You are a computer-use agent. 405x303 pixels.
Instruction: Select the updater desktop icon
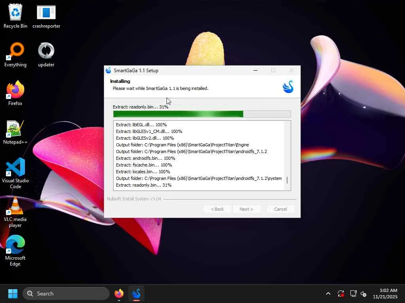(46, 54)
